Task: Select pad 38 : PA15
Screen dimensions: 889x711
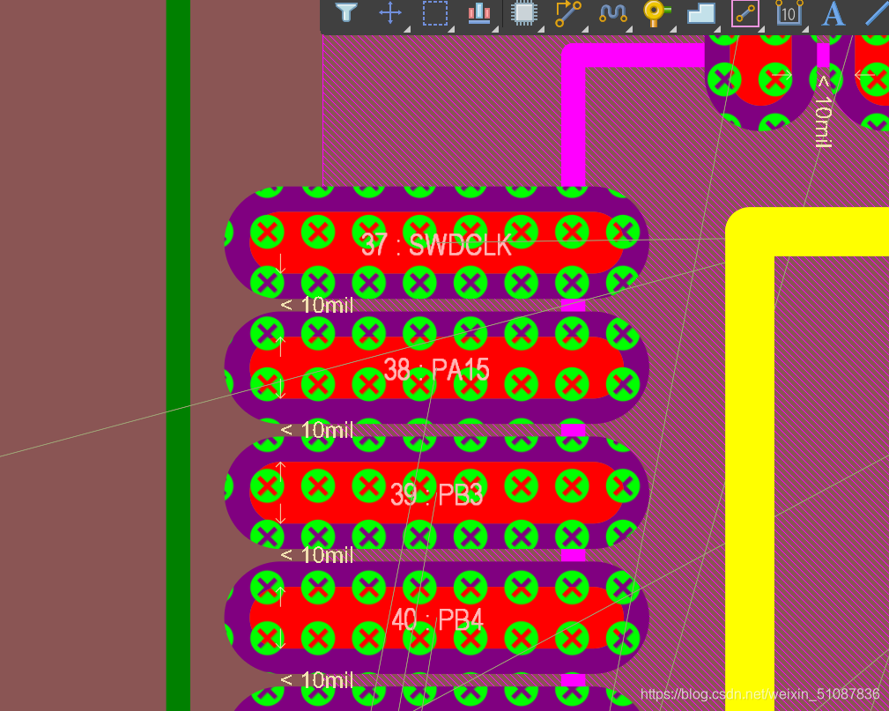Action: 436,368
